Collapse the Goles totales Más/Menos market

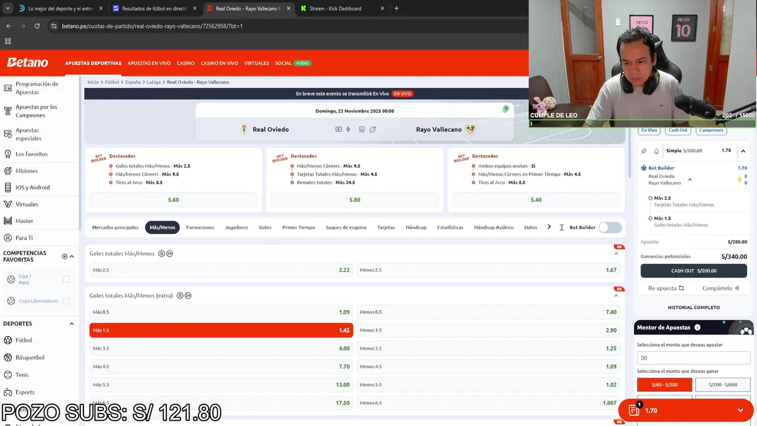tap(616, 253)
